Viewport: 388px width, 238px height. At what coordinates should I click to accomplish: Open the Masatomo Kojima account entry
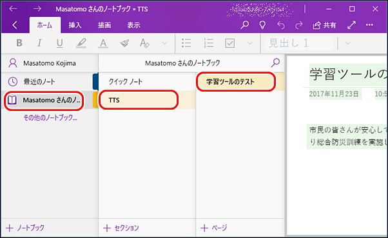(x=50, y=63)
